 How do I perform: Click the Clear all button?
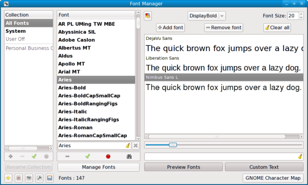point(277,28)
